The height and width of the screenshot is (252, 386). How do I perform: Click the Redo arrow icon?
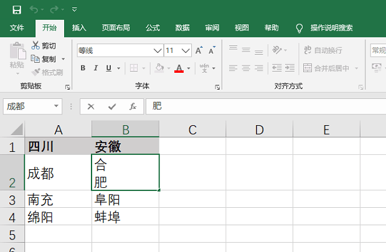(54, 9)
